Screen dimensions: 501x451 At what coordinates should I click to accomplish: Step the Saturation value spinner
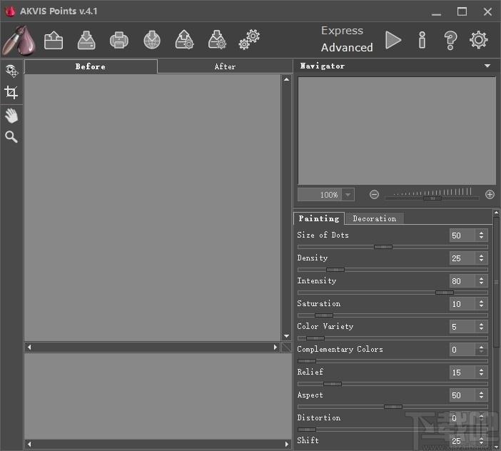pos(481,304)
